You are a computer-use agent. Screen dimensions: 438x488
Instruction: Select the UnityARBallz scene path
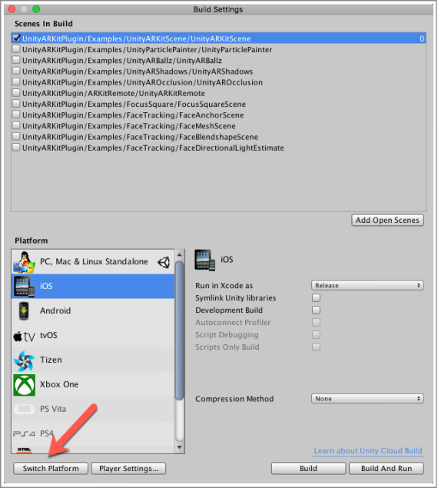point(122,61)
